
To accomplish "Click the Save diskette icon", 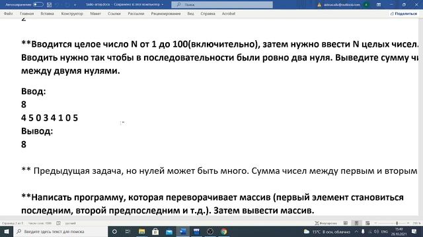I will (49, 5).
